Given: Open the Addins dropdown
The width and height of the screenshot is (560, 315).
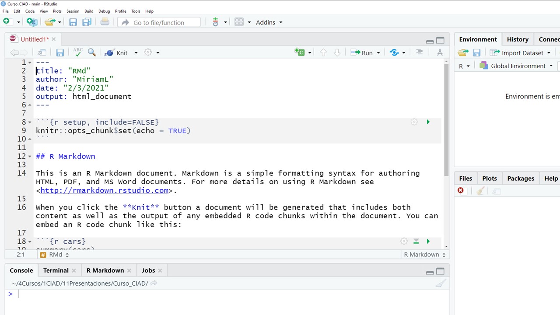Looking at the screenshot, I should click(269, 22).
